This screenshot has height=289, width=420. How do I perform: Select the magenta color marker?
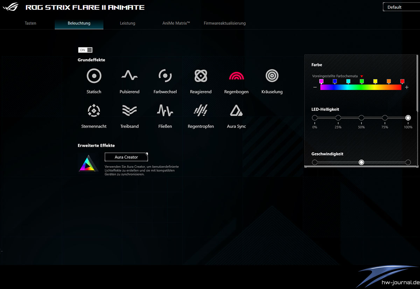321,82
